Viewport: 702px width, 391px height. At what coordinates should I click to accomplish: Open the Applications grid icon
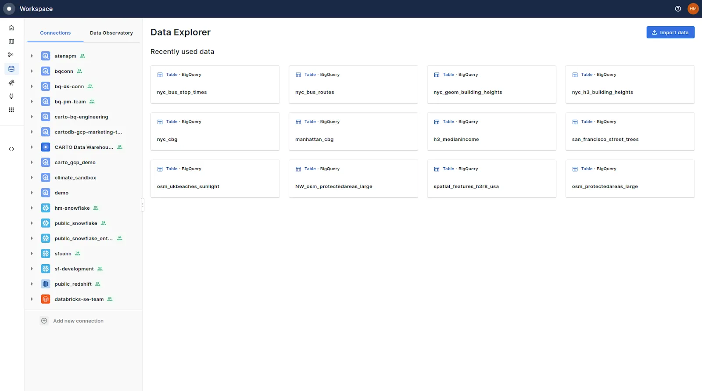coord(11,110)
